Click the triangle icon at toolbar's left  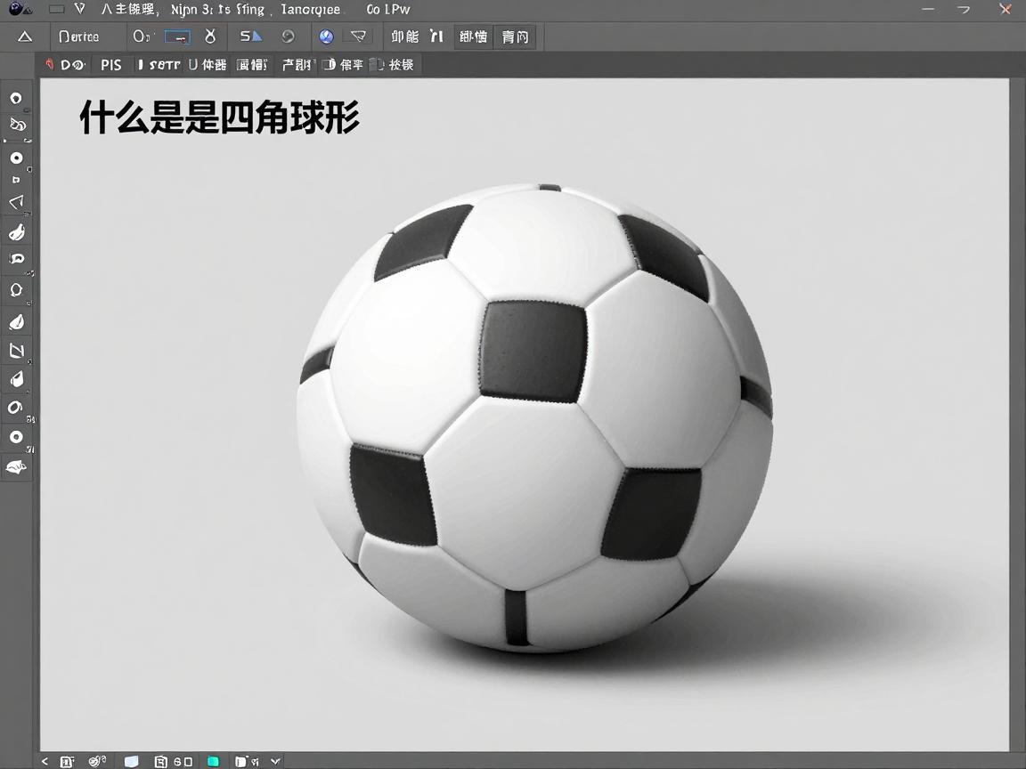[25, 36]
